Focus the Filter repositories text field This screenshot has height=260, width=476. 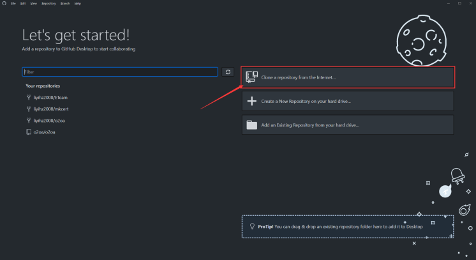pos(119,72)
